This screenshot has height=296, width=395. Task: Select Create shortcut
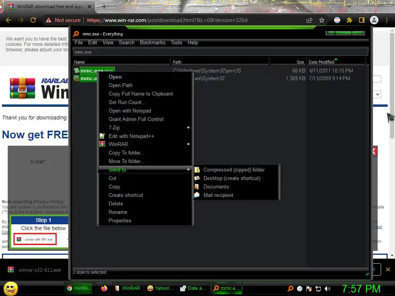145,195
